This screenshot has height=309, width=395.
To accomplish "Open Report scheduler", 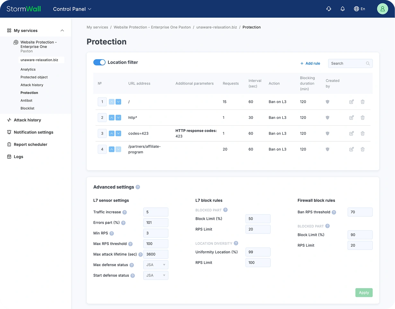I will tap(31, 145).
